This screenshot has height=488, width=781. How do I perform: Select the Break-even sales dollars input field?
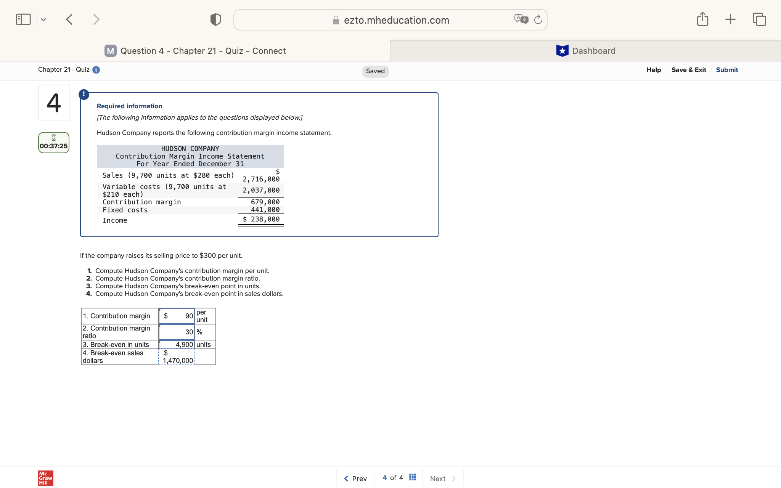point(177,356)
